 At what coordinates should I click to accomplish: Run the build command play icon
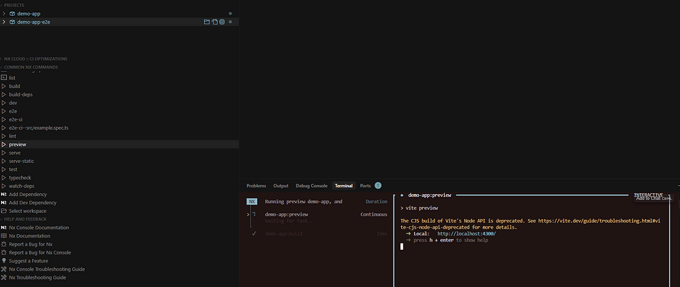click(x=4, y=86)
